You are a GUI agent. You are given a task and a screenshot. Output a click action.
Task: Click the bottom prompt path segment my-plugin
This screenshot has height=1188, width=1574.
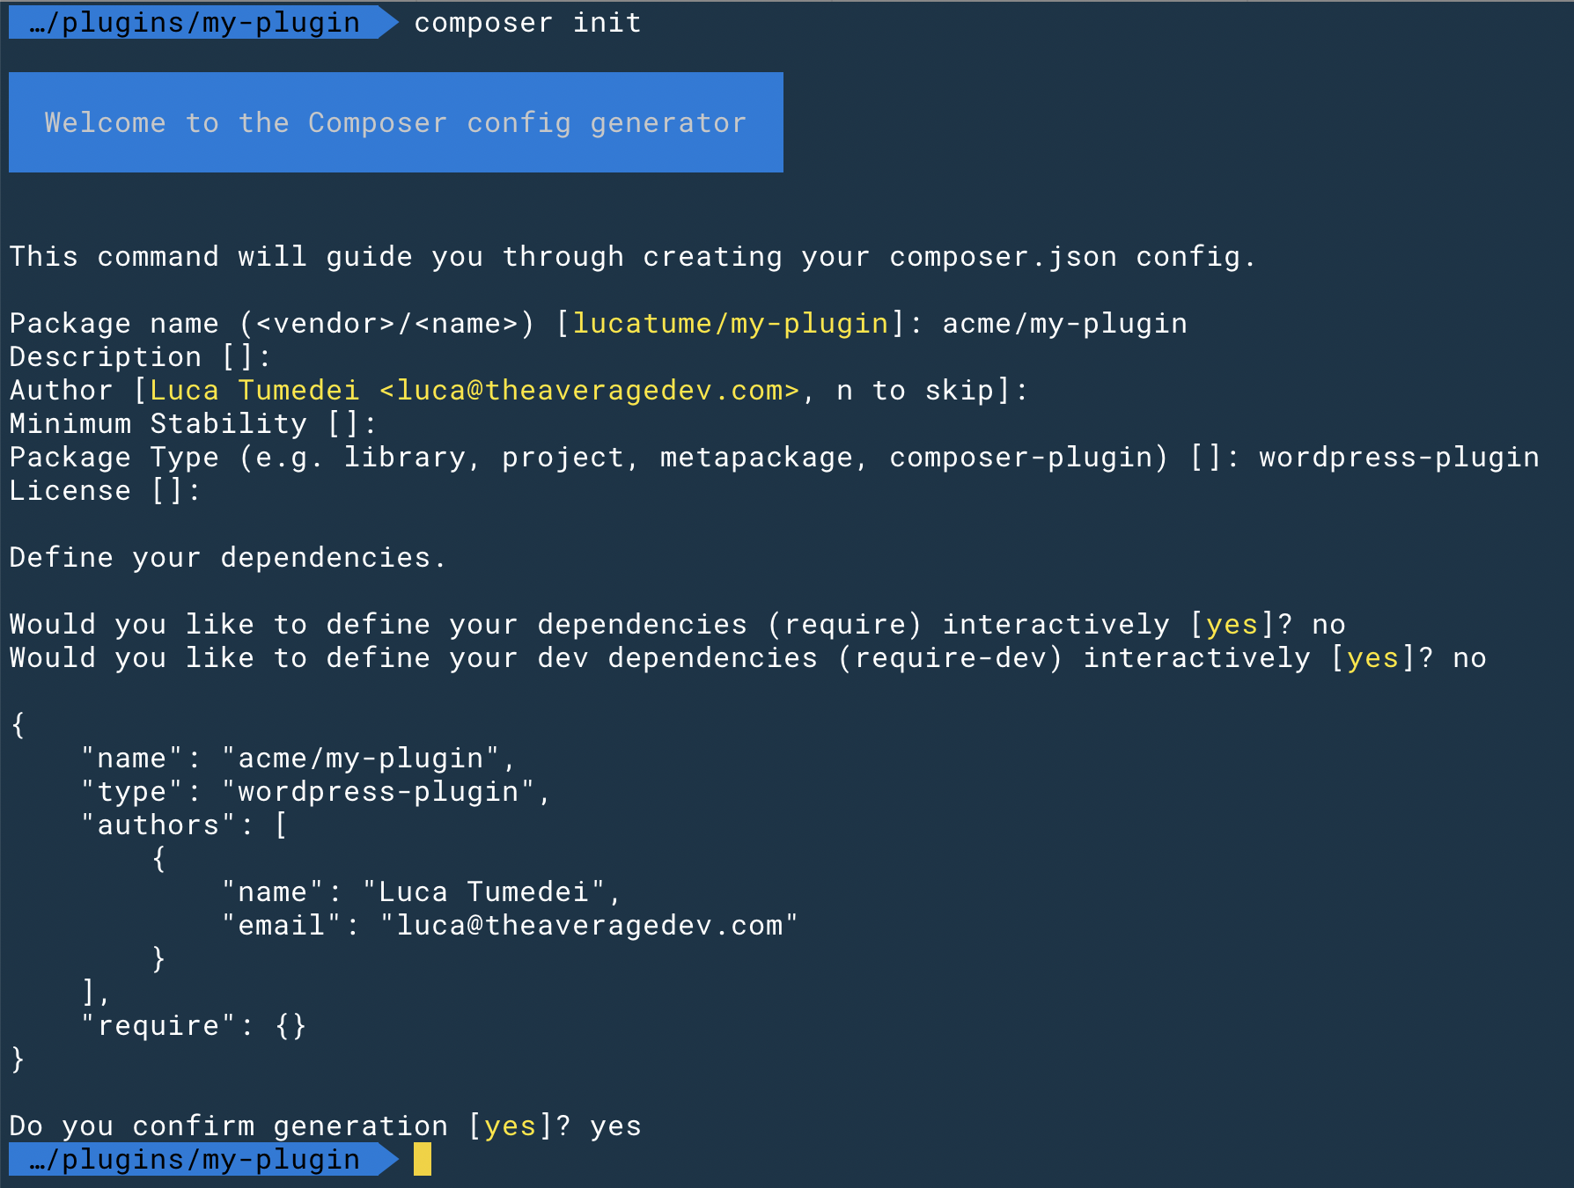click(281, 1159)
